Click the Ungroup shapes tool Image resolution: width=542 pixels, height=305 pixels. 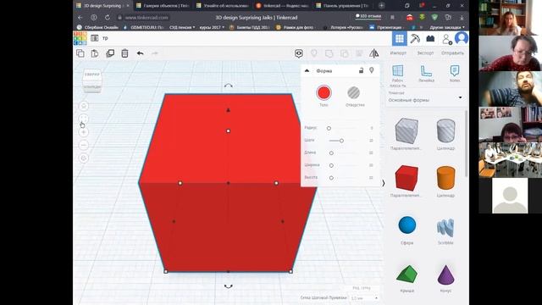[345, 53]
